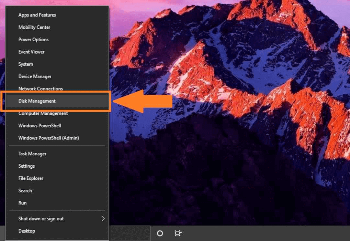Click the Cortana search circle on the taskbar
The width and height of the screenshot is (350, 241).
160,233
